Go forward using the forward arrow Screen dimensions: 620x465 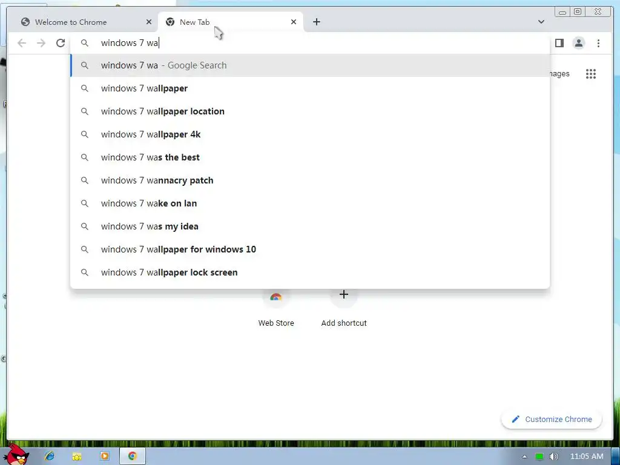click(x=41, y=43)
